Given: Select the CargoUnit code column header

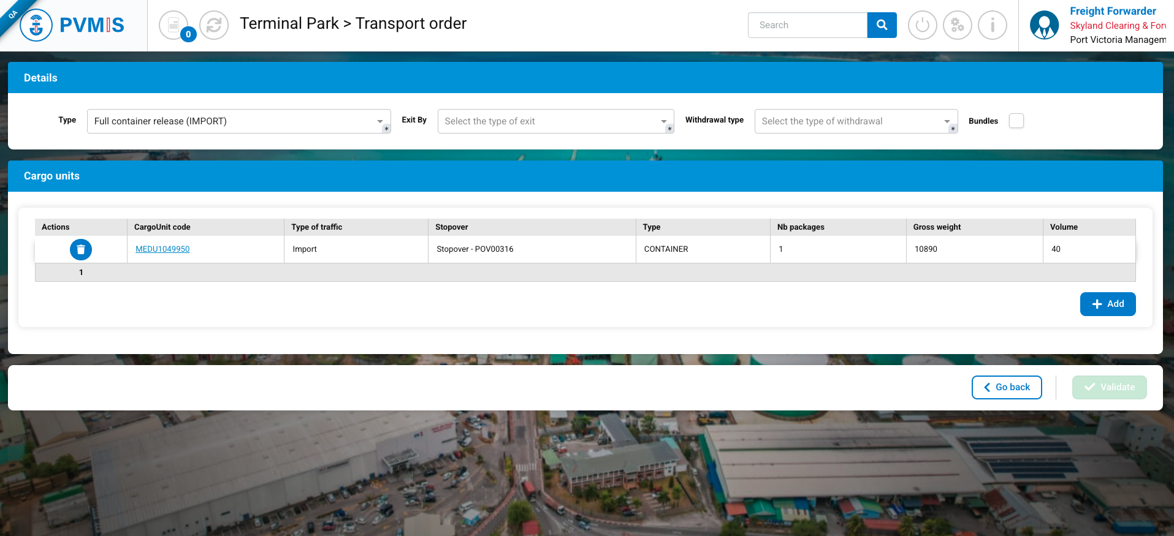Looking at the screenshot, I should 162,227.
